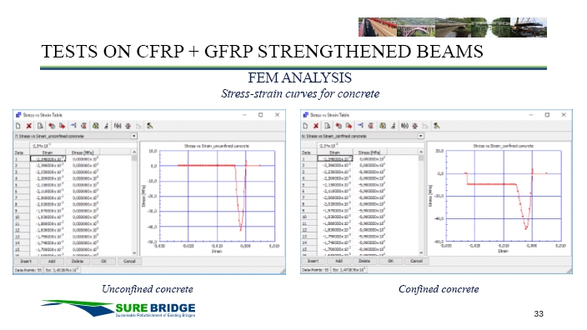Click blue arrow import icon in unconfined window

(x=73, y=126)
